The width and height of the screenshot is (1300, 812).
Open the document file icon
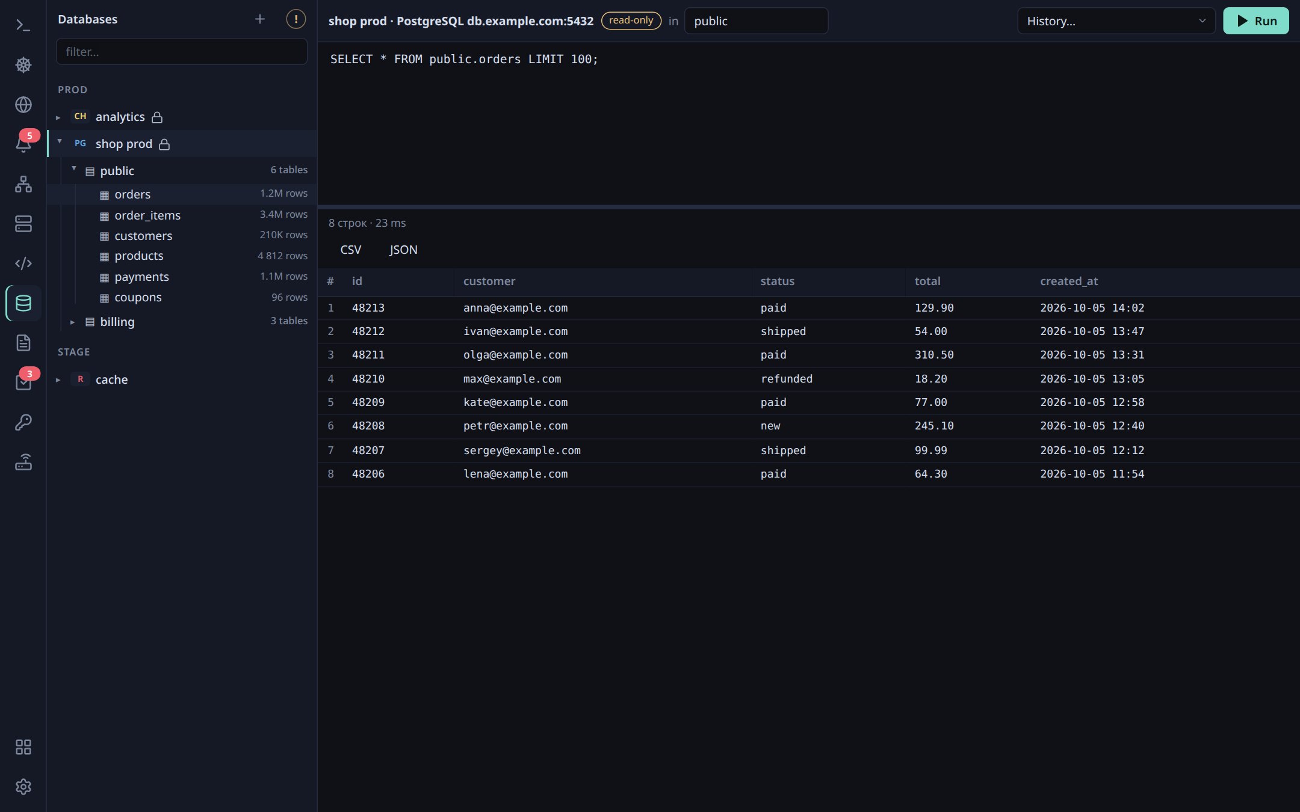23,343
